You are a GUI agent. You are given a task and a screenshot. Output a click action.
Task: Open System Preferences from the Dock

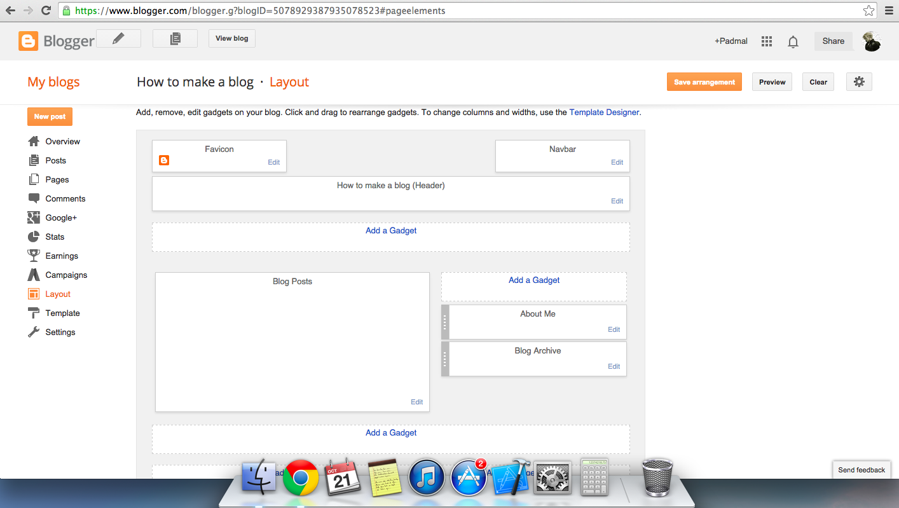pos(552,477)
